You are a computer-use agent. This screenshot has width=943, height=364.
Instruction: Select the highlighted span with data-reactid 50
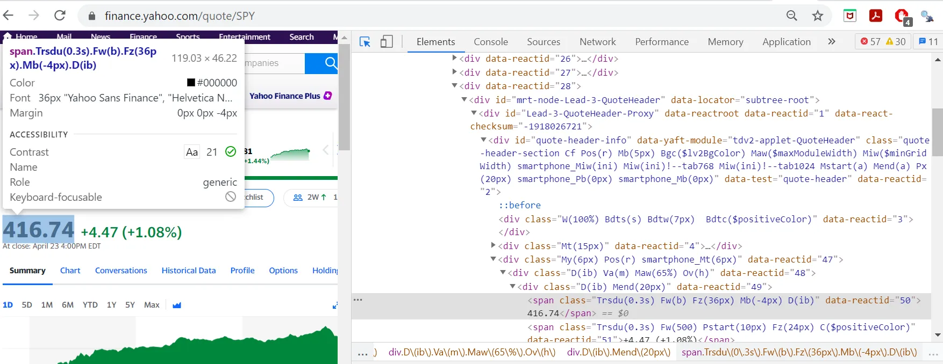(641, 307)
